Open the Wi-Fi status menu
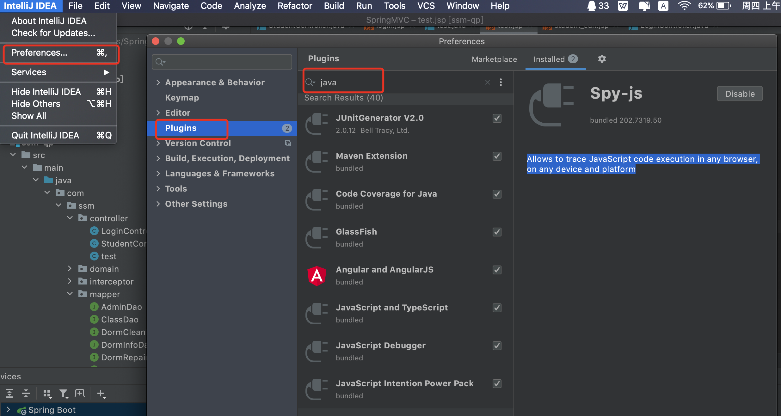Viewport: 781px width, 416px height. point(684,6)
